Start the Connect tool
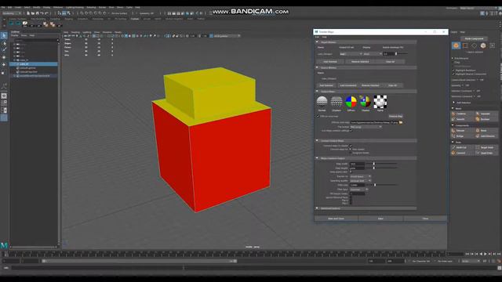This screenshot has width=502, height=282. 462,153
